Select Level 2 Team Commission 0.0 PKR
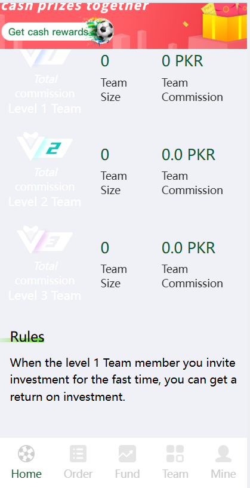Viewport: 250px width, 488px height. pyautogui.click(x=189, y=155)
